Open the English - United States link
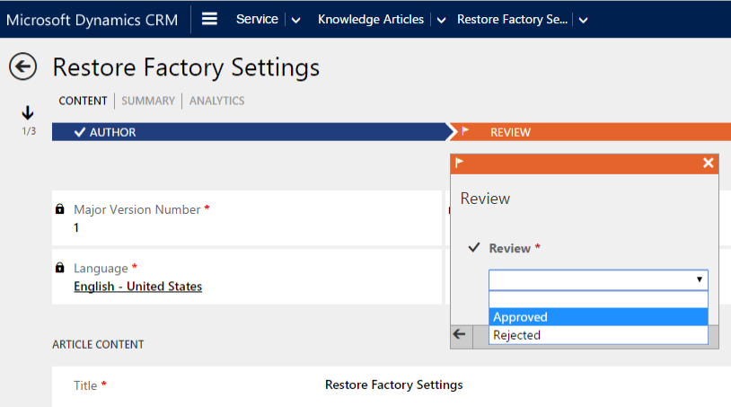Image resolution: width=731 pixels, height=407 pixels. (x=138, y=287)
